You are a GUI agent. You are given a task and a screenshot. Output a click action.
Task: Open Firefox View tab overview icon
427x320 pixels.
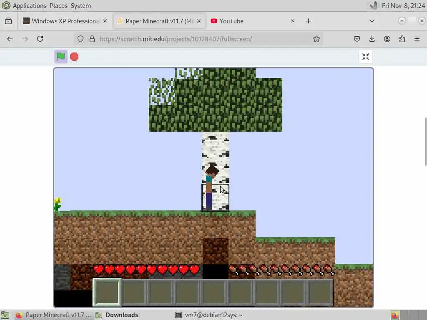[8, 21]
